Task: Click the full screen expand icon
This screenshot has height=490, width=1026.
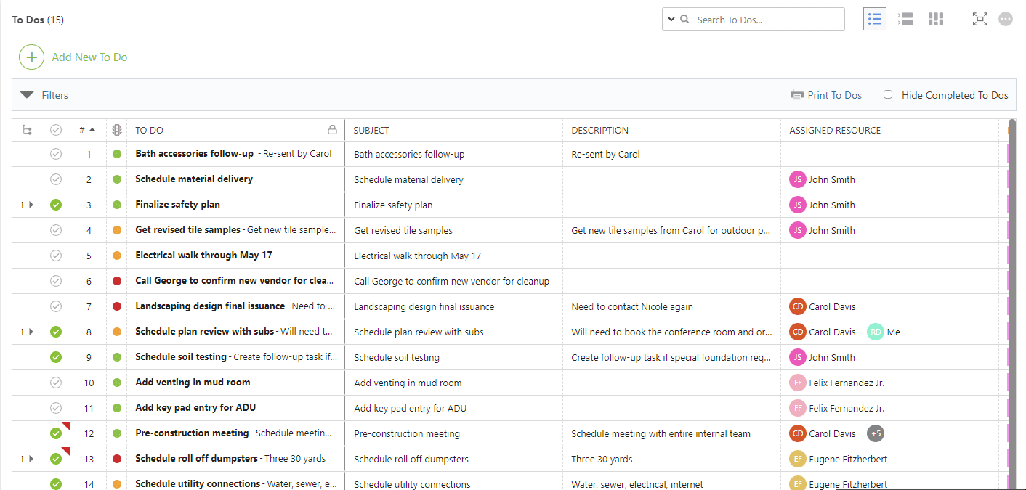Action: [979, 20]
